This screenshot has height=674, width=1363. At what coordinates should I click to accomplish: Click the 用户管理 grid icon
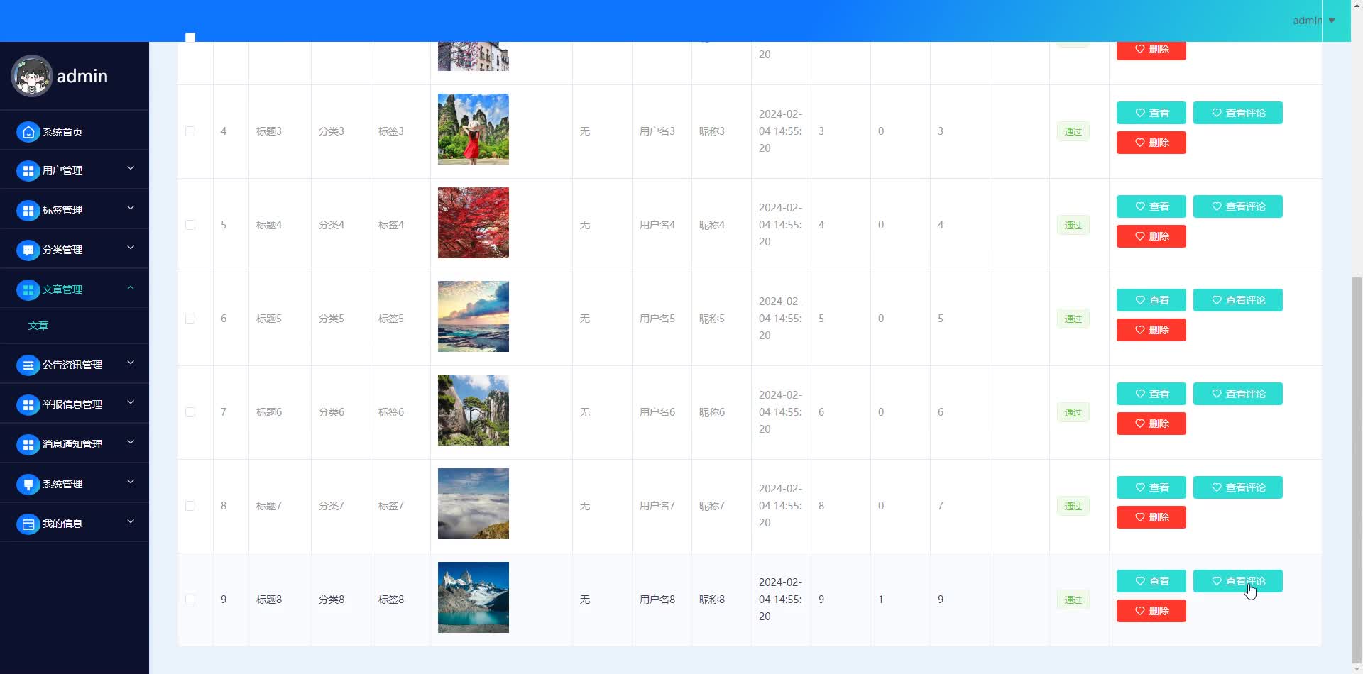point(28,171)
